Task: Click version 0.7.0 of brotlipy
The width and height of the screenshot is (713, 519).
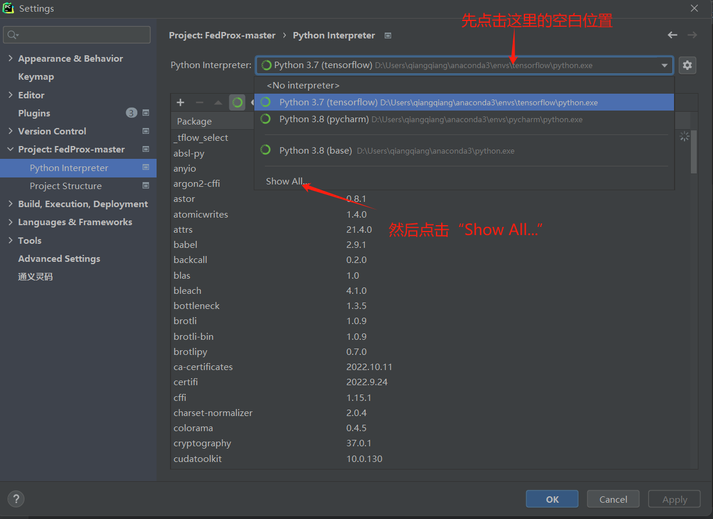Action: [x=356, y=351]
